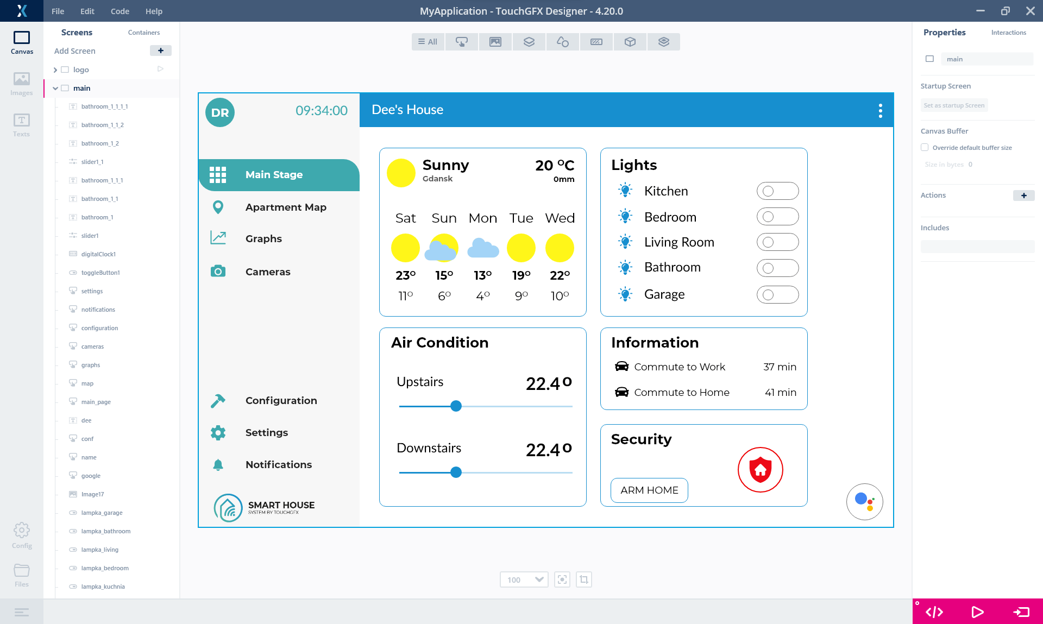This screenshot has height=624, width=1043.
Task: Open the zoom level 100 dropdown
Action: [524, 579]
